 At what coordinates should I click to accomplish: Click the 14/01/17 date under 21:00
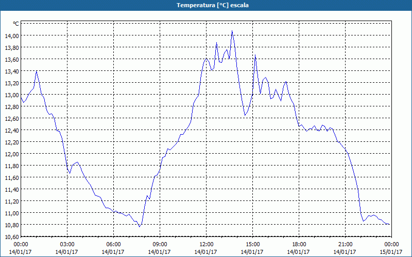tap(345, 252)
